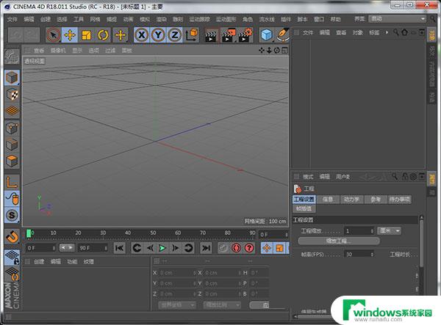Click the project scale value field
This screenshot has width=441, height=325.
click(x=359, y=230)
